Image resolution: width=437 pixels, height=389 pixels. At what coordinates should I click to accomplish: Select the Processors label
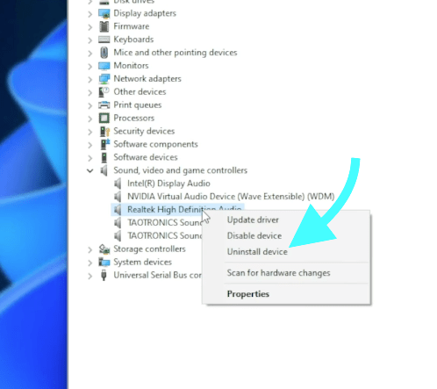[x=134, y=118]
